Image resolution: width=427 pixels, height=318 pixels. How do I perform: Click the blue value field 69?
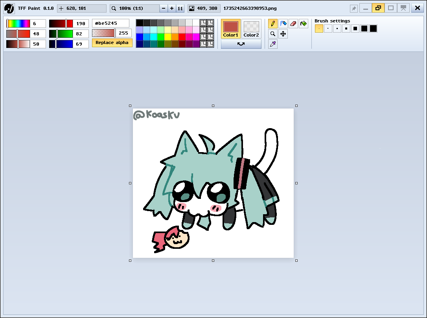point(81,44)
